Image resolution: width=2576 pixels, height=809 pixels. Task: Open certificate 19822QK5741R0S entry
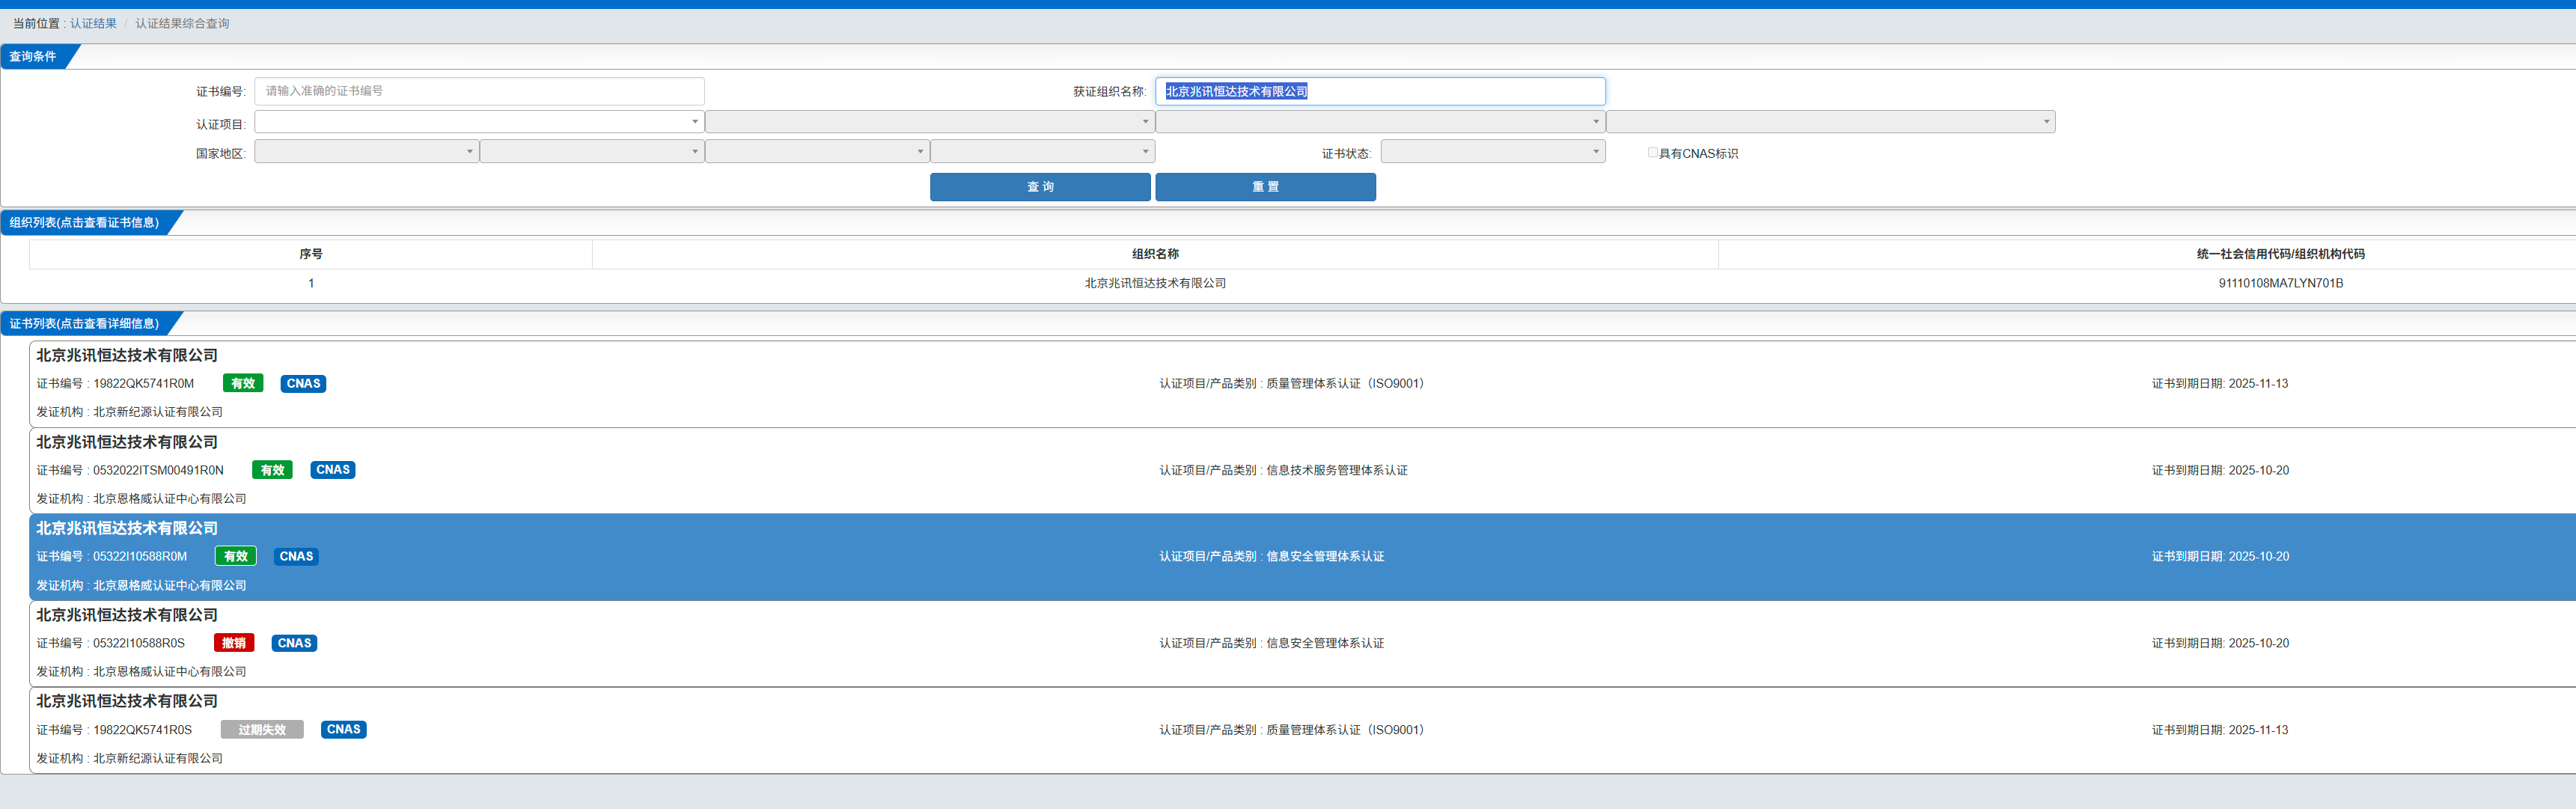tap(1302, 730)
